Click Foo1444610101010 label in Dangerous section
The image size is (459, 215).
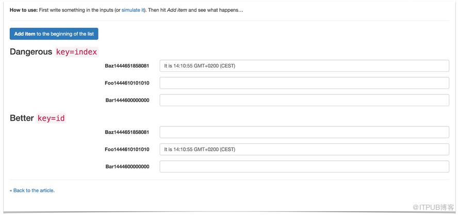(x=127, y=83)
